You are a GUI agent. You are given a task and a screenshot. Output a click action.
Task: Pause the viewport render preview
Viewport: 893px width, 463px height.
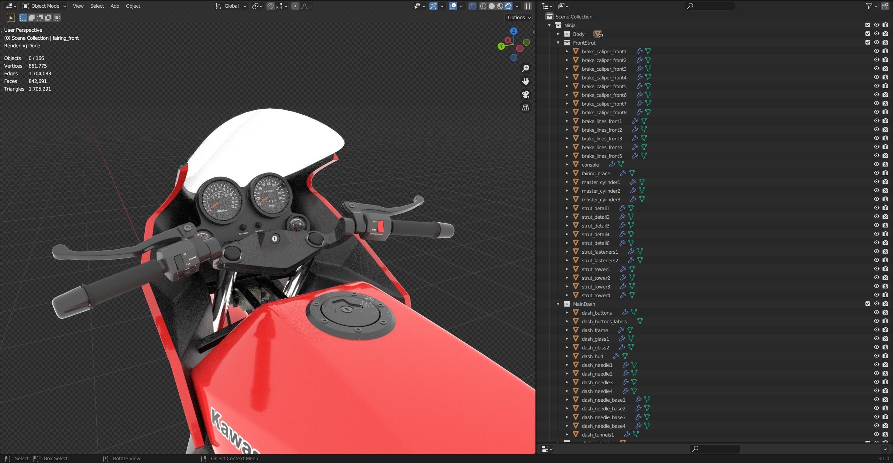(528, 6)
